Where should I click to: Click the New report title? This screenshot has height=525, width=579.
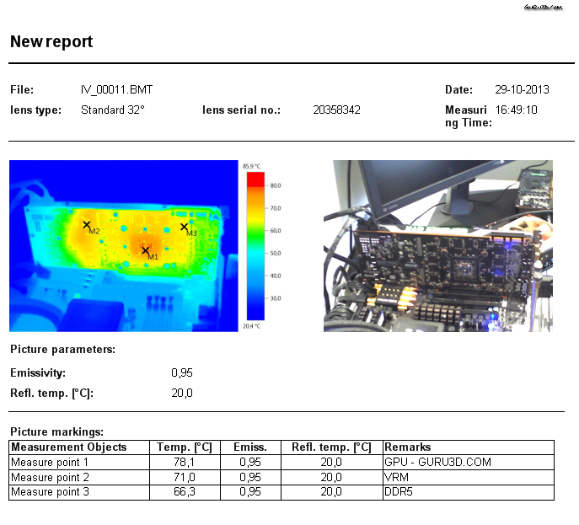pos(51,42)
